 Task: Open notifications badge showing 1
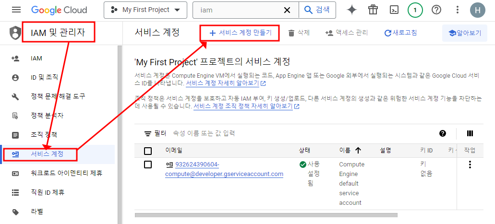(x=415, y=10)
